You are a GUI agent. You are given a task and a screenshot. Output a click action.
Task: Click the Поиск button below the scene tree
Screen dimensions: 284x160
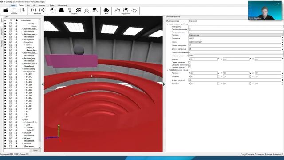click(35, 150)
